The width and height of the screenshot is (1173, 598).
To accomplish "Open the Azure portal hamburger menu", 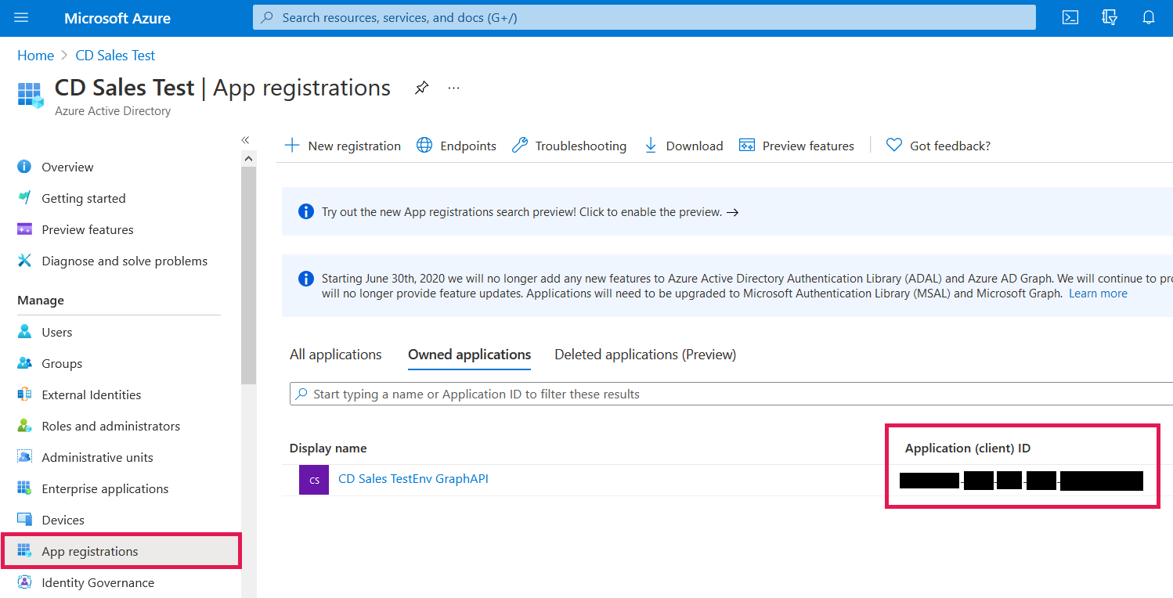I will coord(21,17).
